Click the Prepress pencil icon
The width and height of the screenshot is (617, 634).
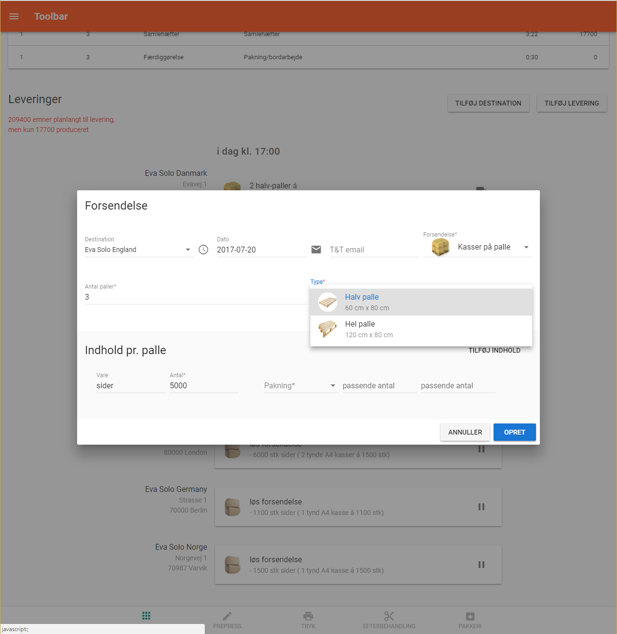pyautogui.click(x=227, y=616)
